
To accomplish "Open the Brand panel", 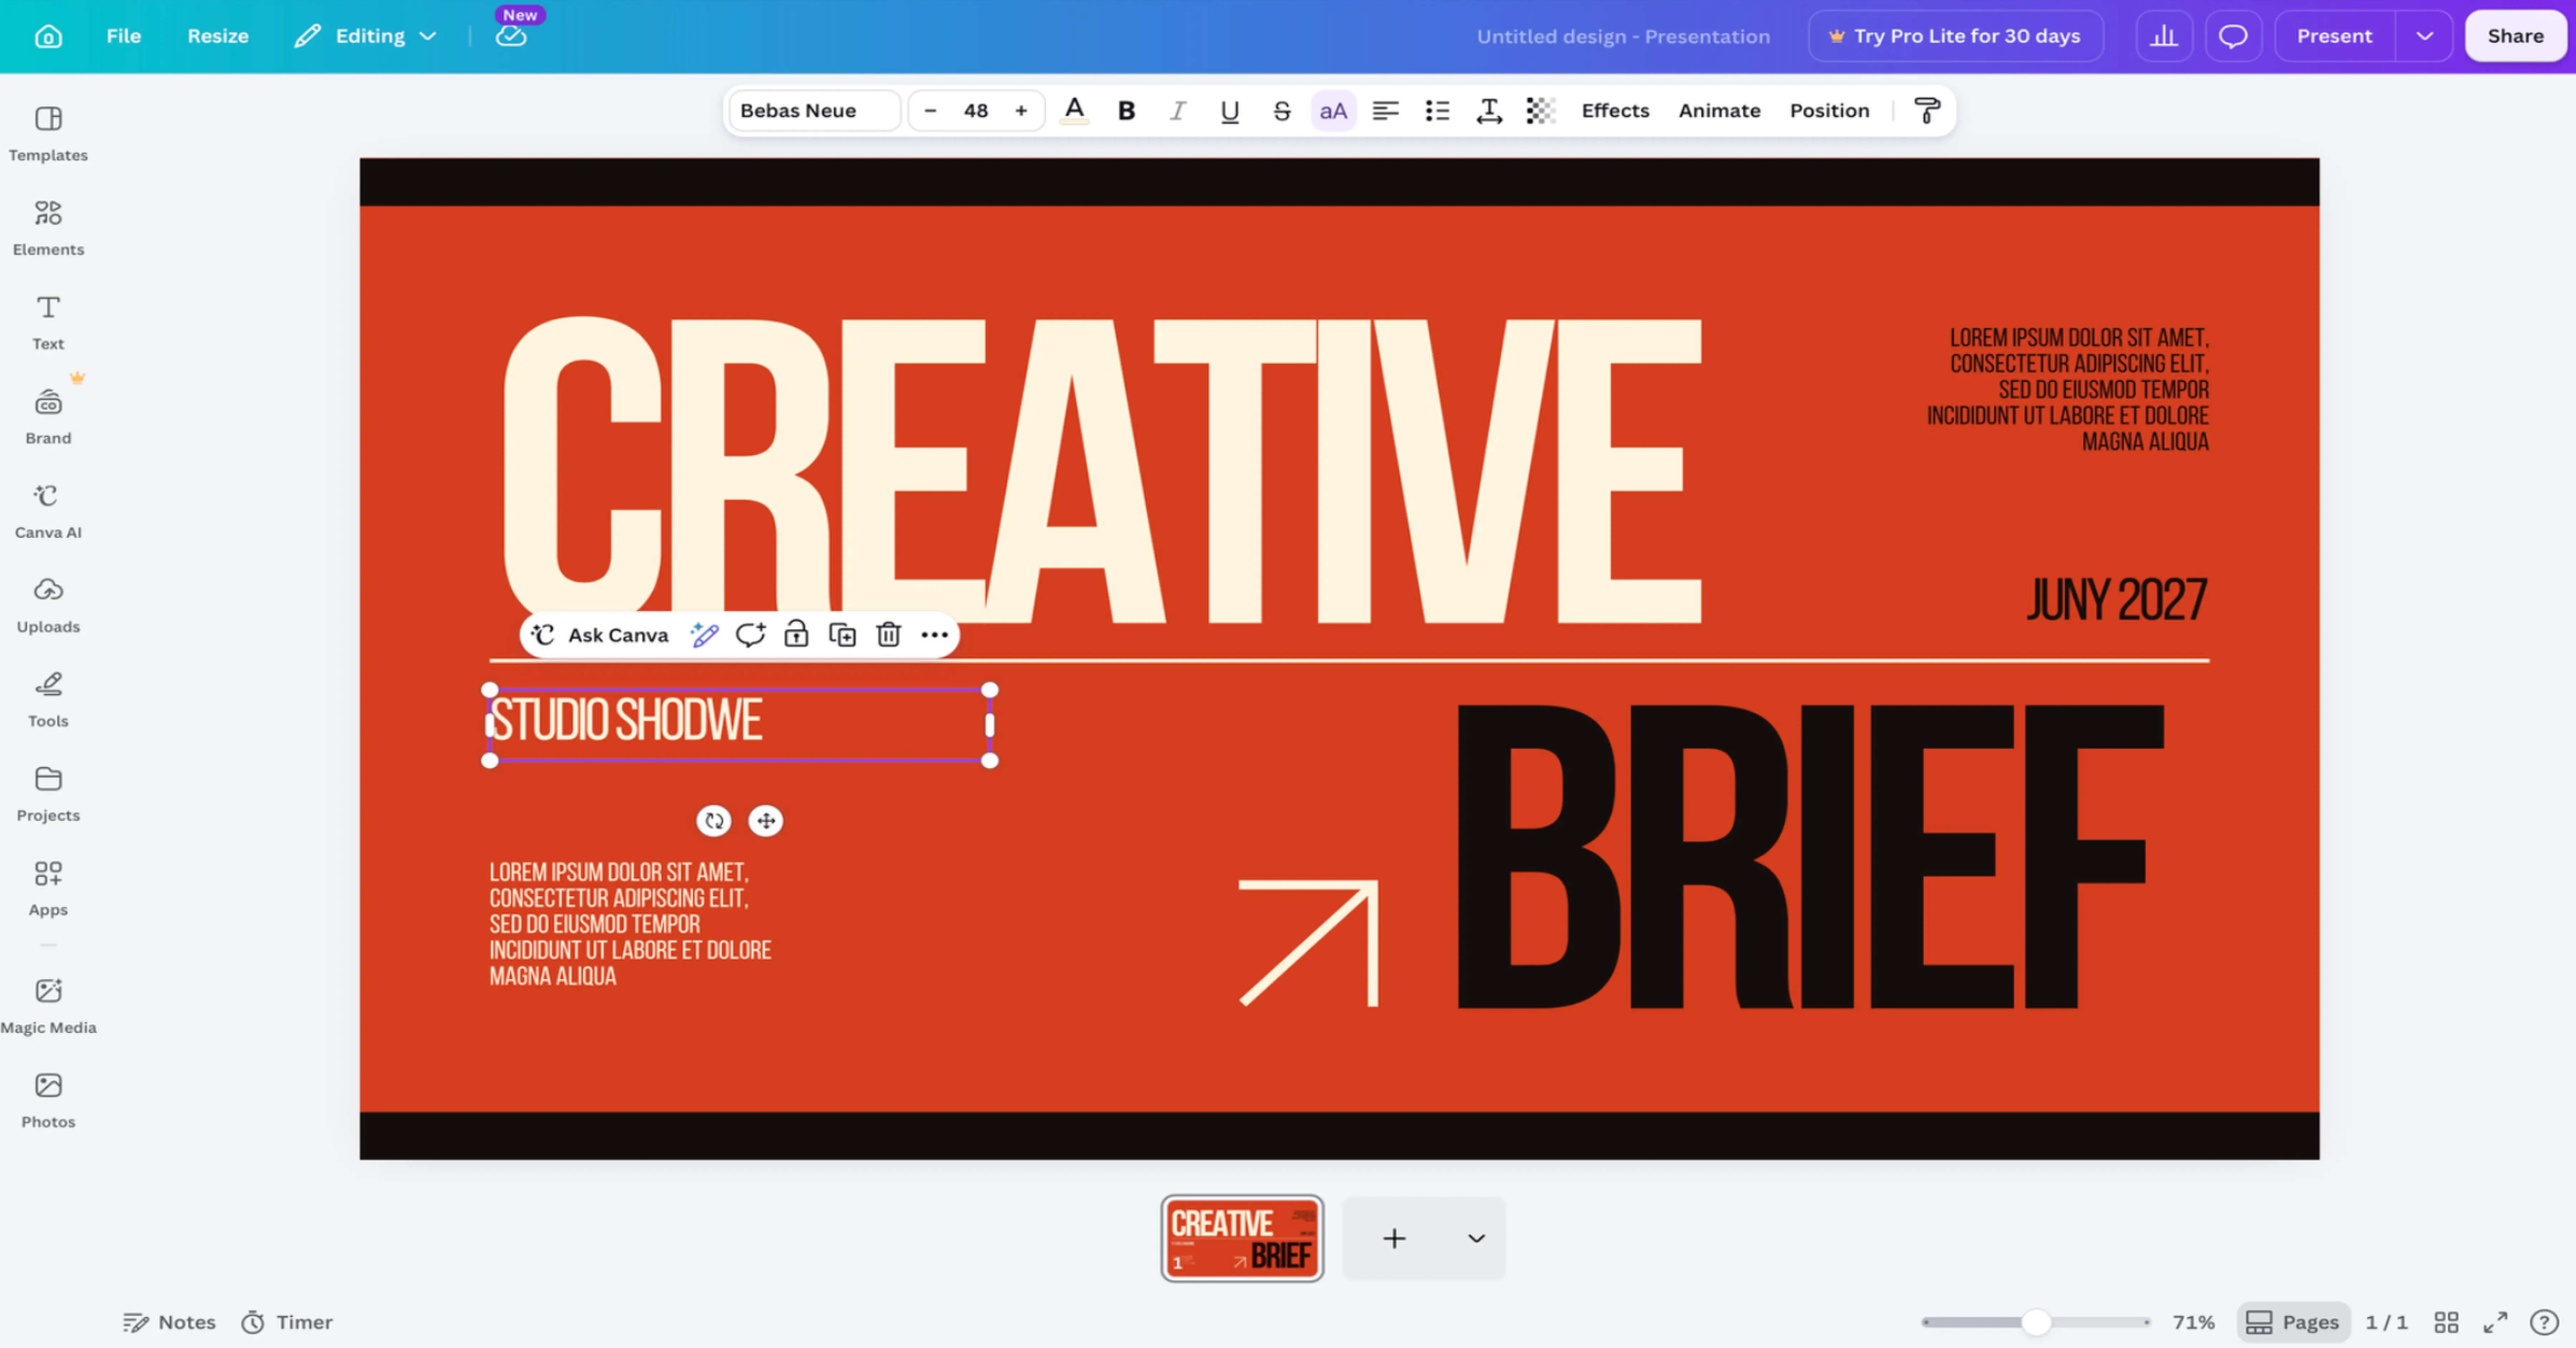I will tap(48, 417).
